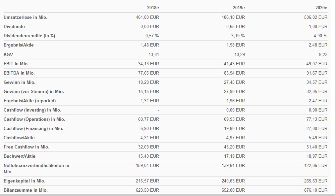Click the -19,80 EUR financing cashflow cell
335x196 pixels.
coord(234,128)
